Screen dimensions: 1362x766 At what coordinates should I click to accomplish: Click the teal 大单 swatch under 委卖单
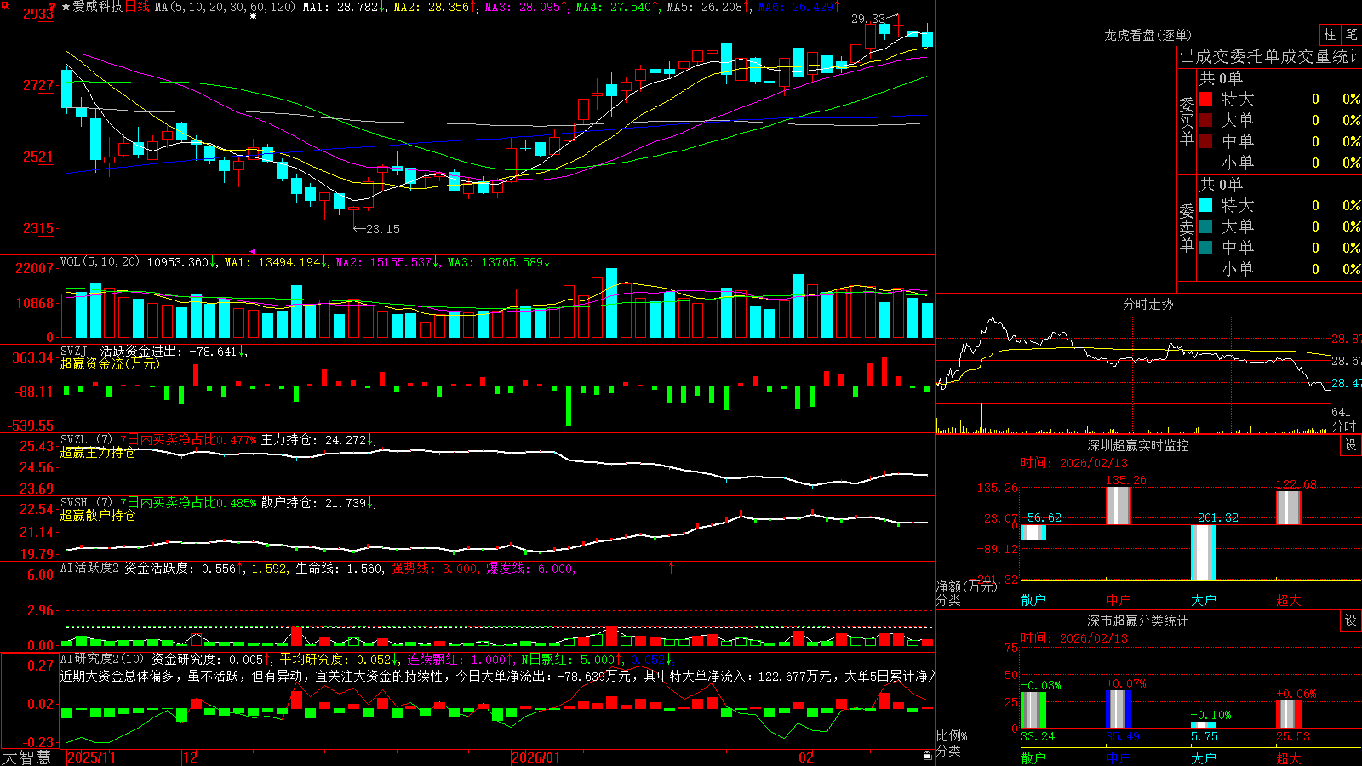[1205, 226]
